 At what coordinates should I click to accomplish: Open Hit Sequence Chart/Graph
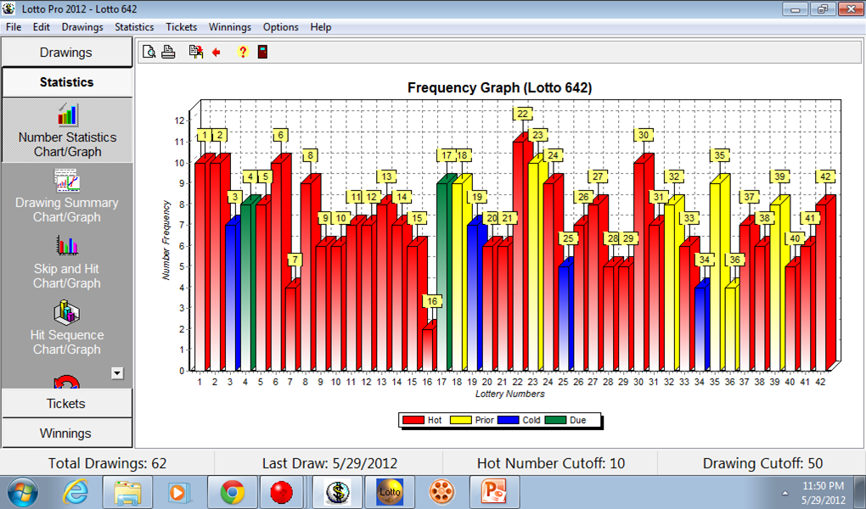pos(67,328)
